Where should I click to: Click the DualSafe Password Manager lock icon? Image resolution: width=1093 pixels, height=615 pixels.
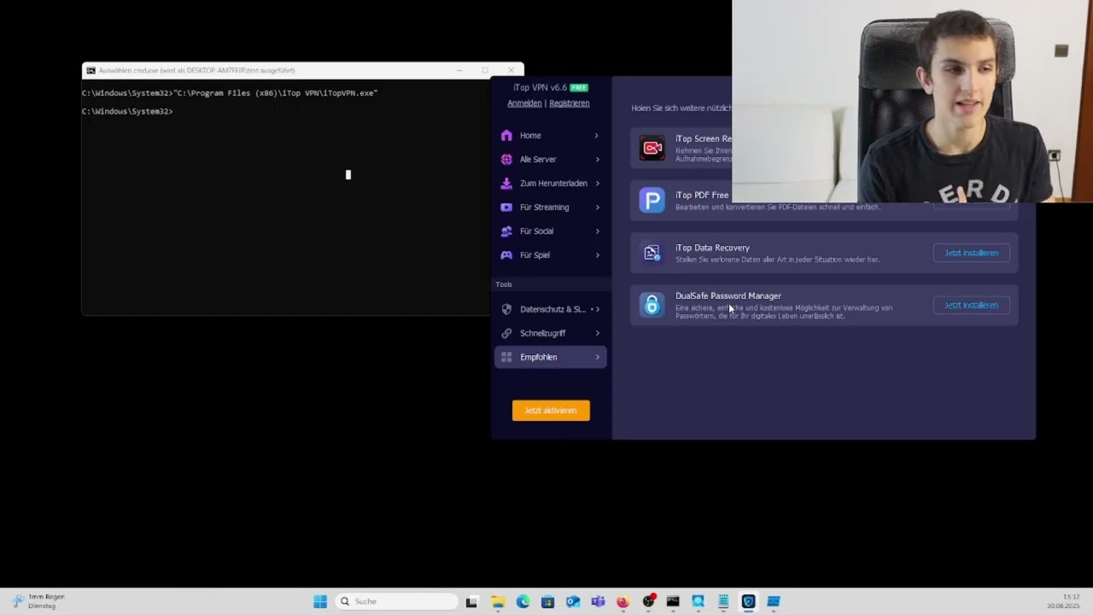pyautogui.click(x=652, y=305)
